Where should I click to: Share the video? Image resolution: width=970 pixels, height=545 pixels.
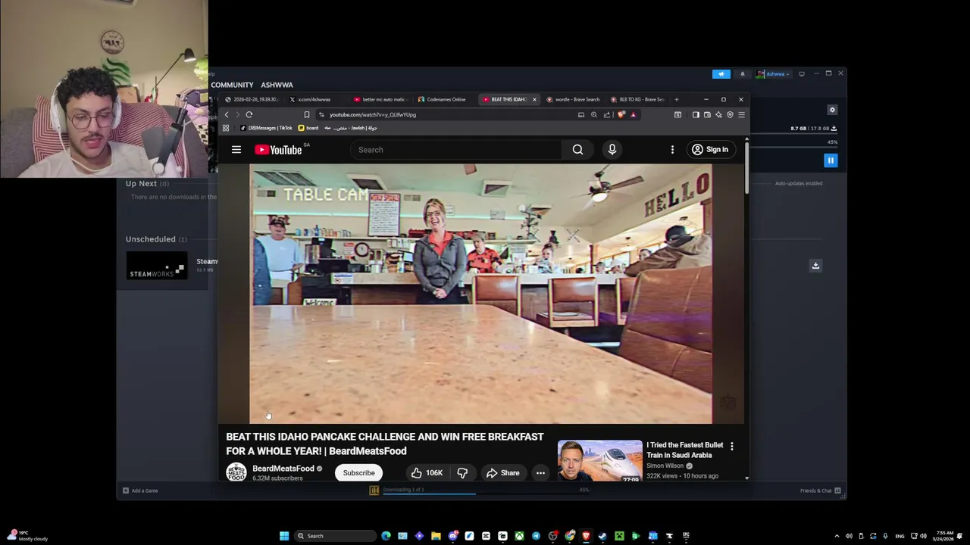(x=503, y=473)
